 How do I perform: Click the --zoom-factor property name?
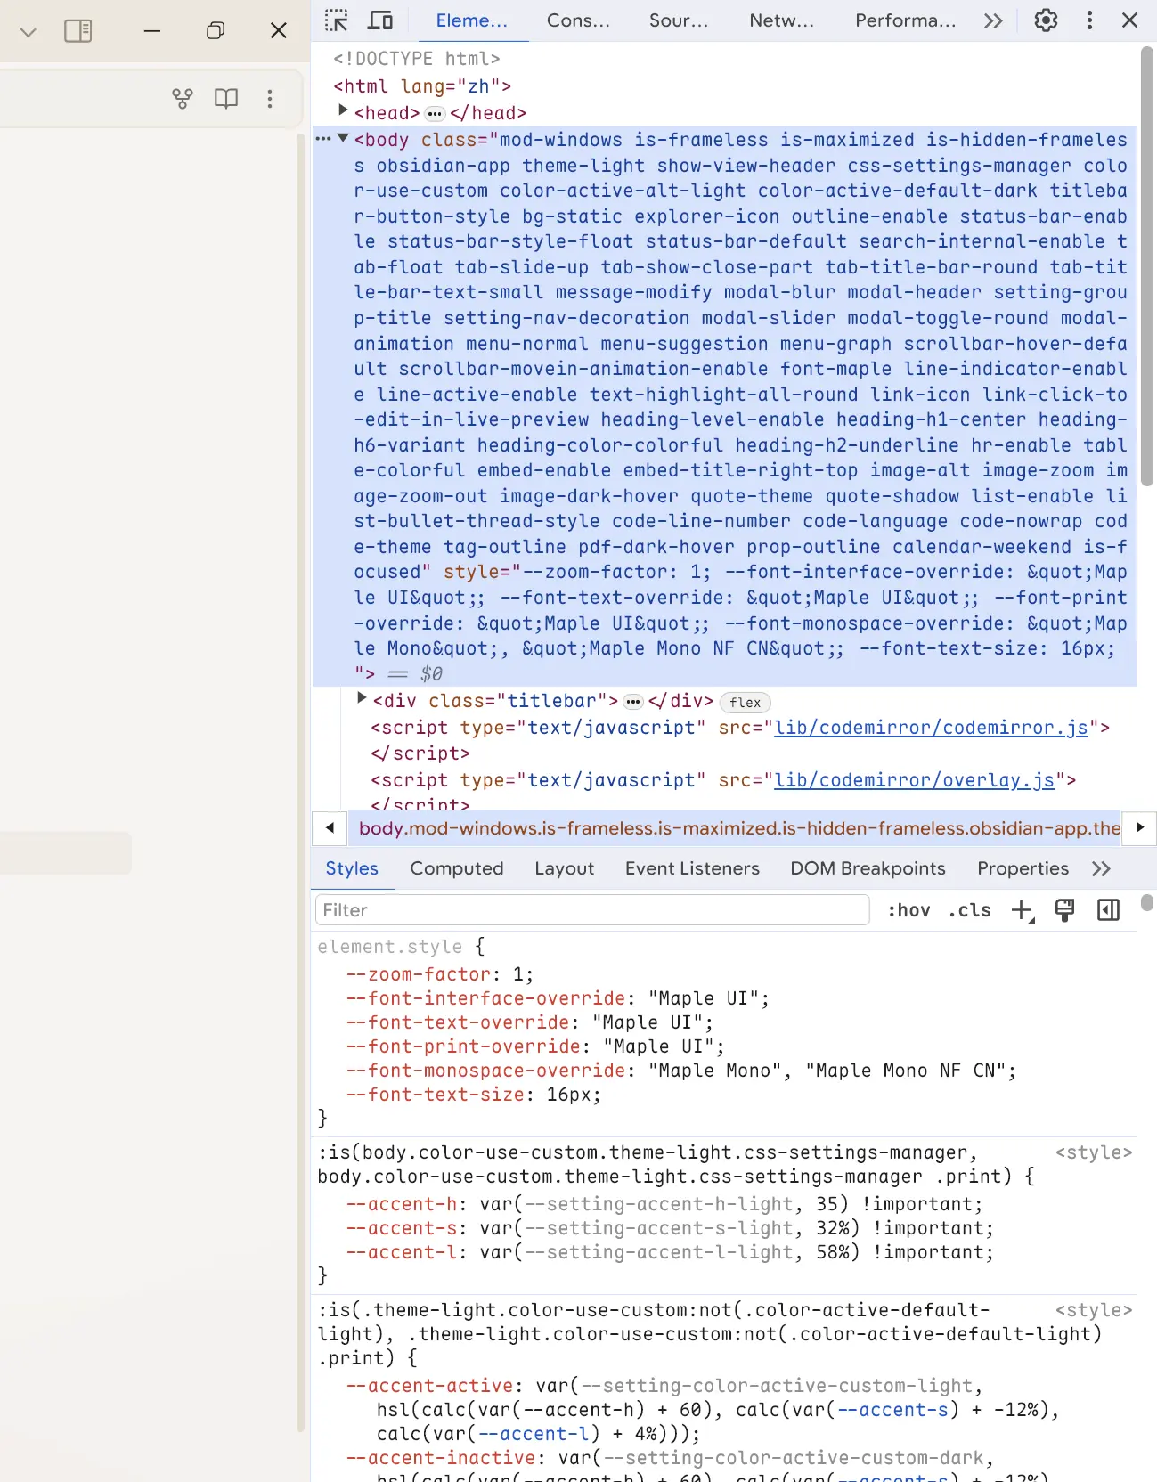click(419, 974)
